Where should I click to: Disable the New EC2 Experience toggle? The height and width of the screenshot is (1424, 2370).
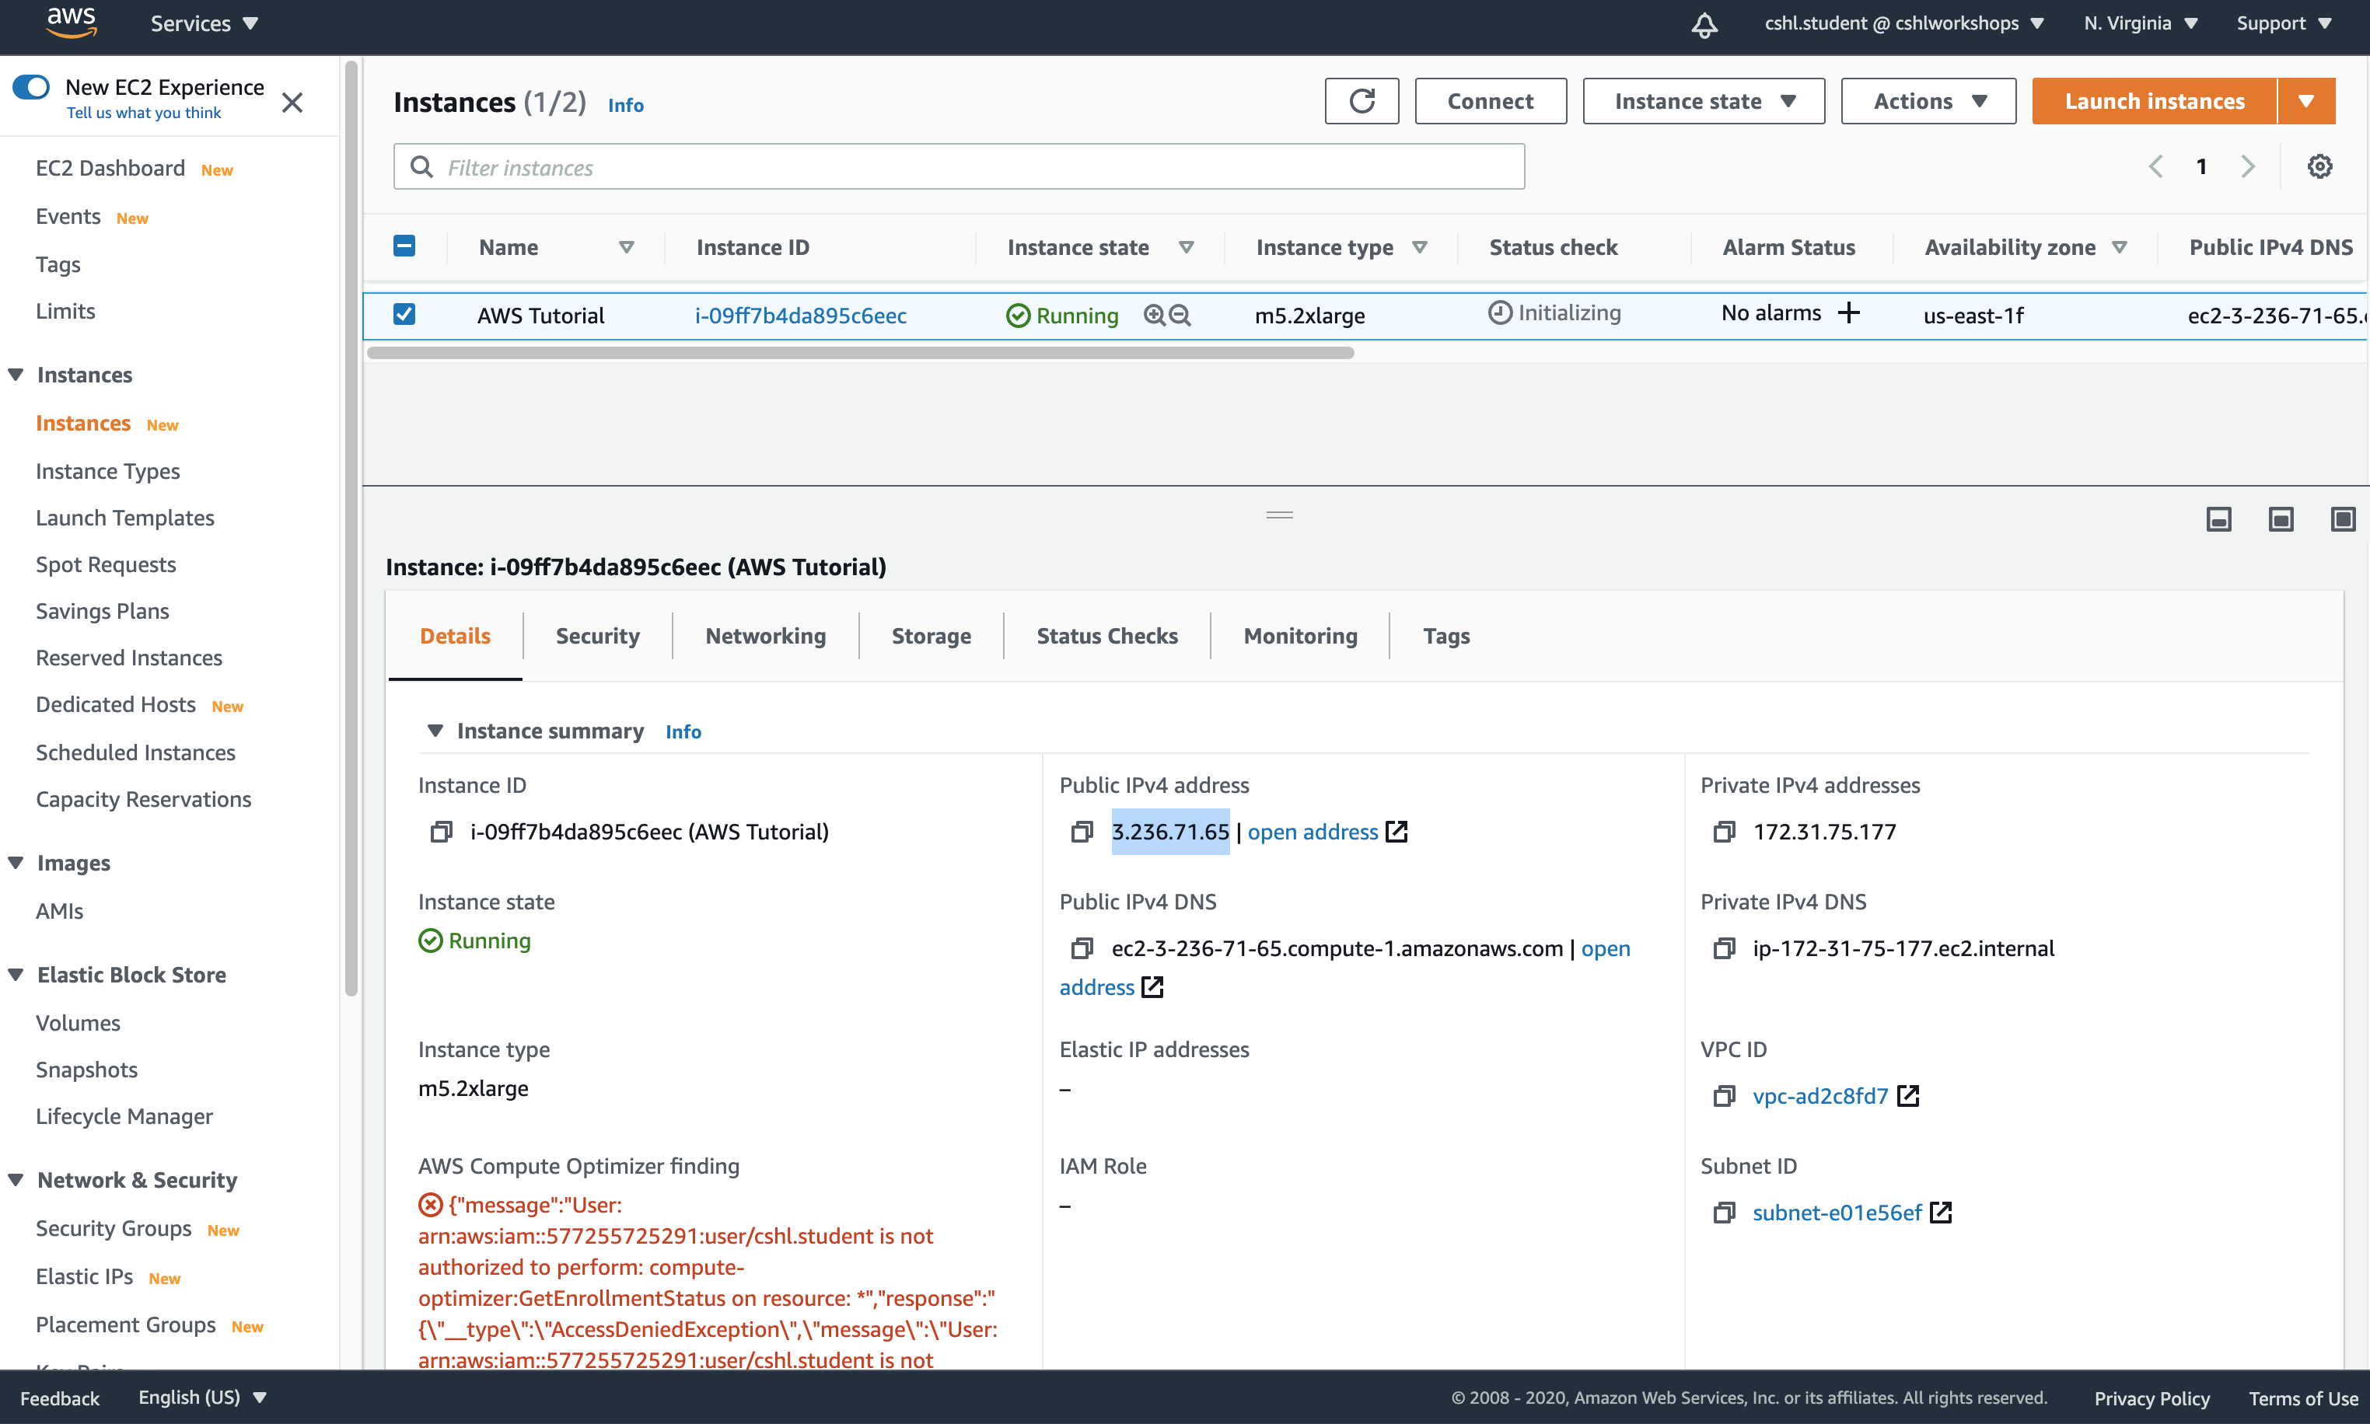coord(32,86)
